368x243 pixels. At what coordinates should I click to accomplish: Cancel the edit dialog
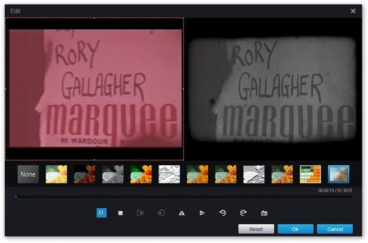(335, 229)
